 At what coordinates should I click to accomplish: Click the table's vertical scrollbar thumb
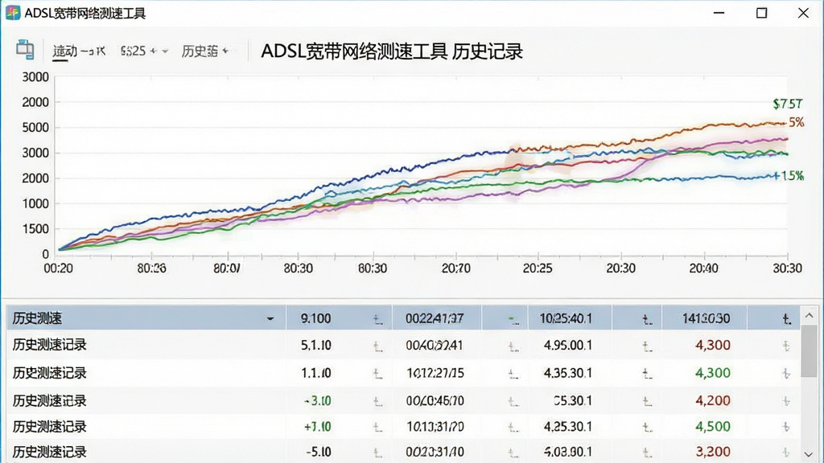(x=809, y=350)
